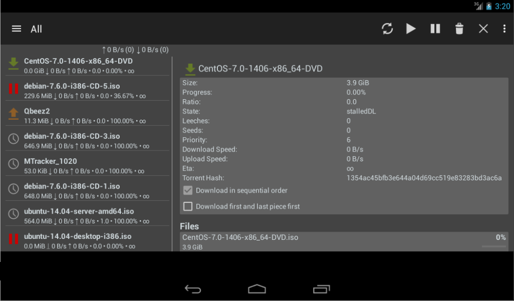Tap red pause icon of debian CD-5
The image size is (514, 301).
13,88
